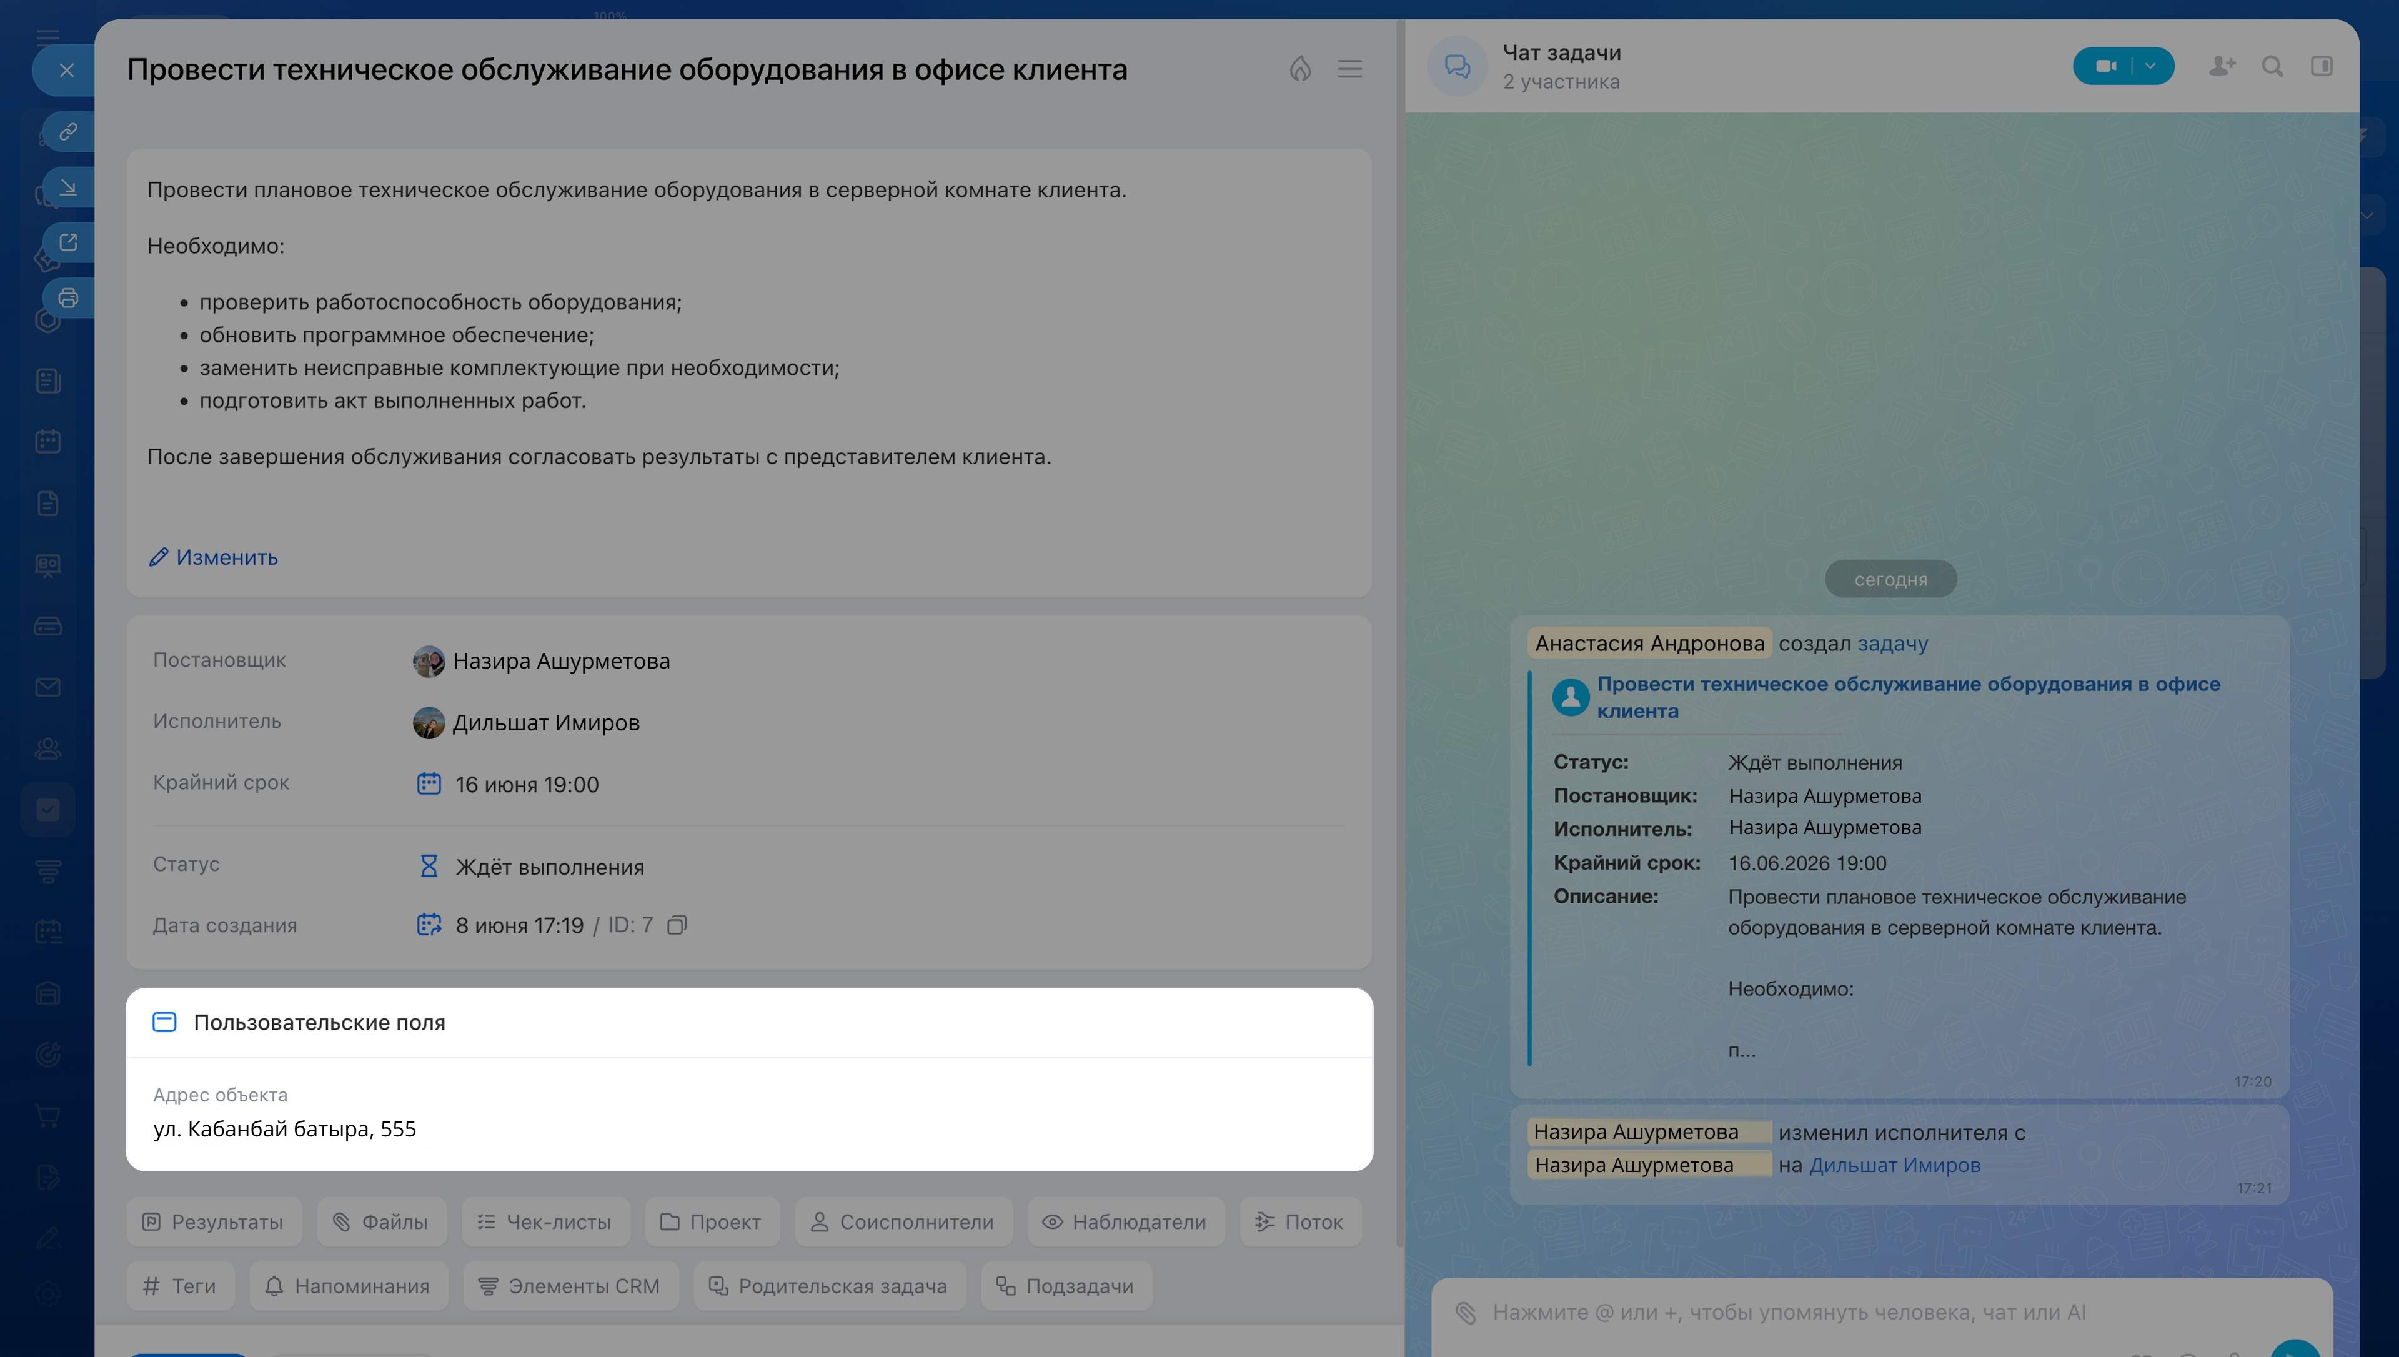Screen dimensions: 2399x1357
Task: Click the creation date calendar icon
Action: (429, 925)
